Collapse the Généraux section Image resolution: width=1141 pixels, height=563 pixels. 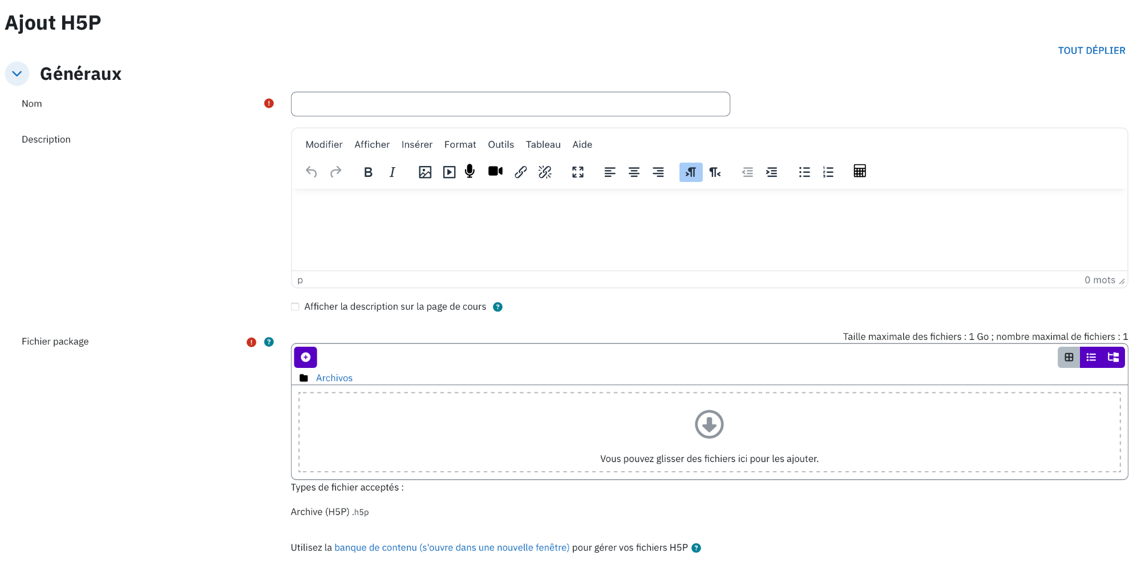tap(17, 74)
